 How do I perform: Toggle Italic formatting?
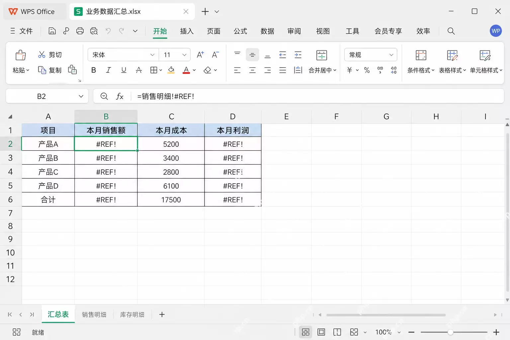(x=108, y=70)
